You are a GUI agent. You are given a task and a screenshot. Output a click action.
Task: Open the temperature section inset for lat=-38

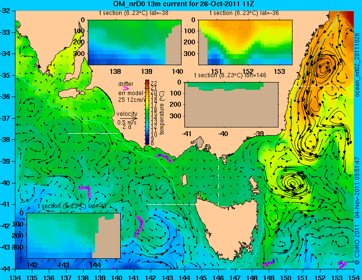[x=135, y=42]
